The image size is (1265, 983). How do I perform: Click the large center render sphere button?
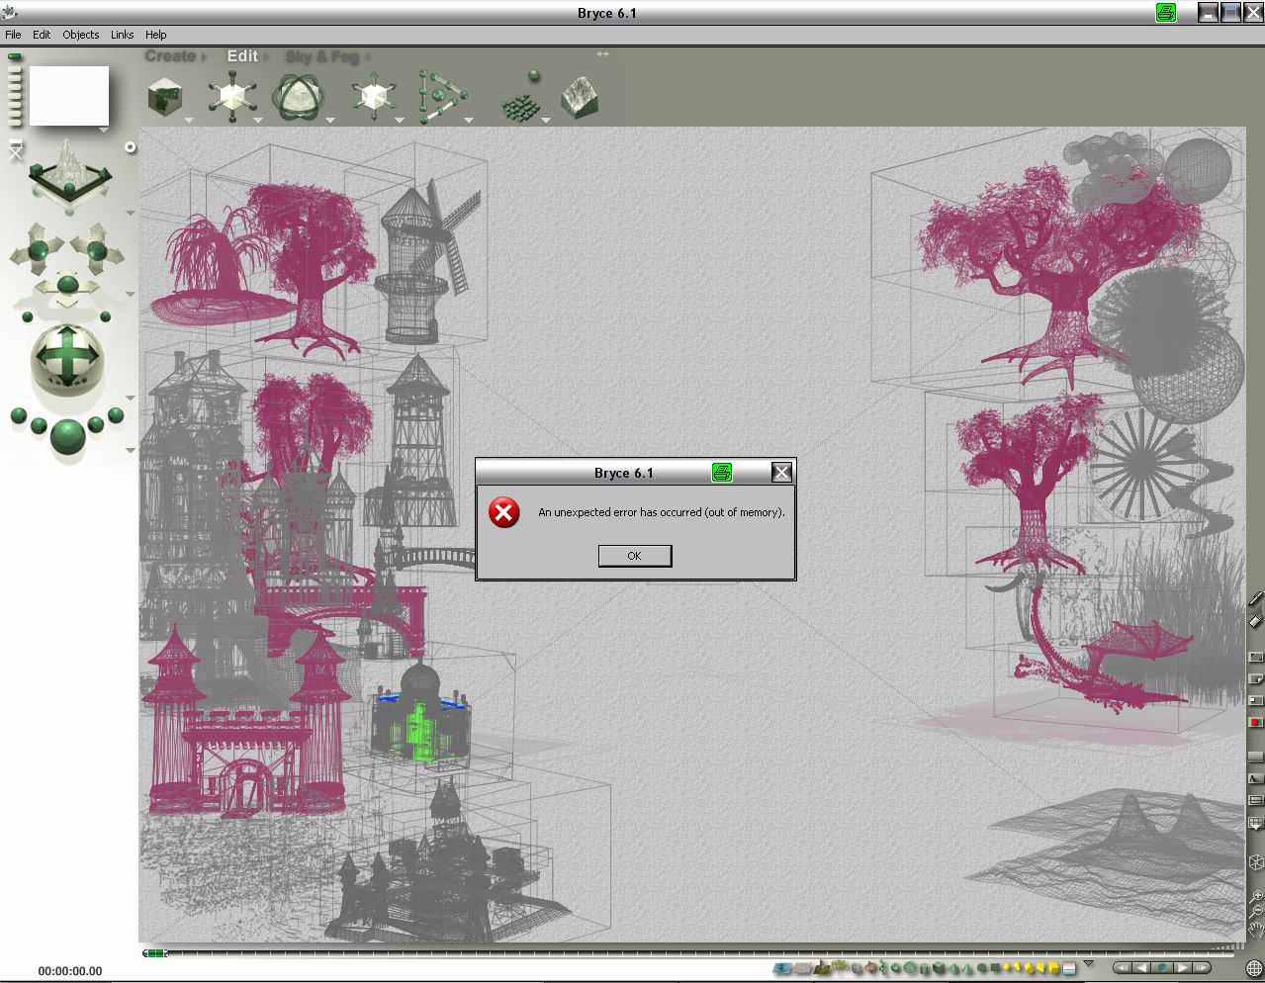[x=67, y=437]
